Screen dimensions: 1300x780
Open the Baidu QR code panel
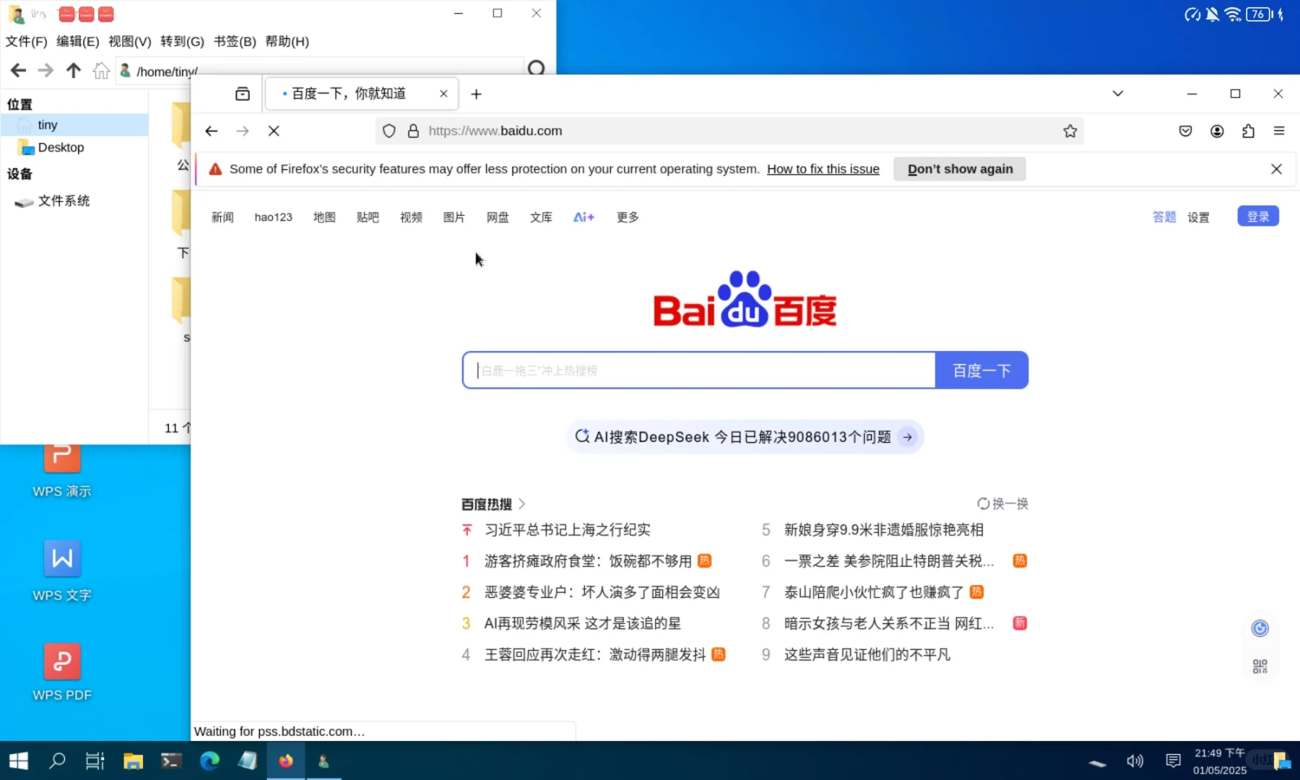(1260, 665)
